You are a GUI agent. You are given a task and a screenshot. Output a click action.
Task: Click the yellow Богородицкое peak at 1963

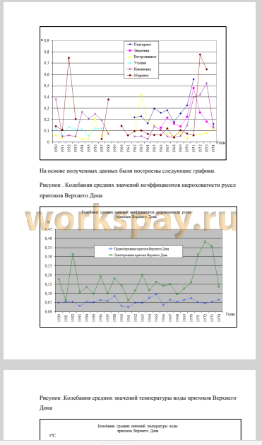[x=141, y=95]
